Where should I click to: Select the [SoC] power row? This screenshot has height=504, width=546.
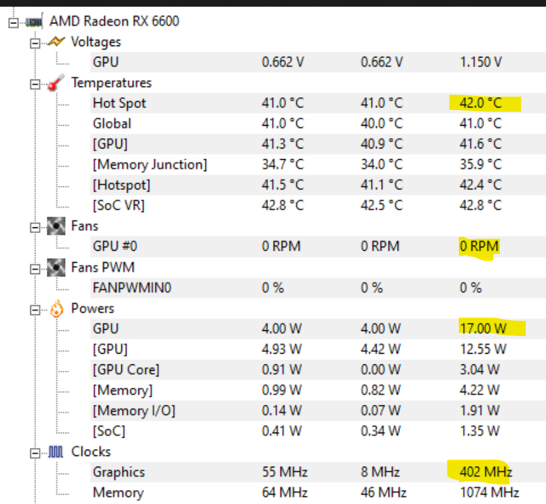coord(318,431)
